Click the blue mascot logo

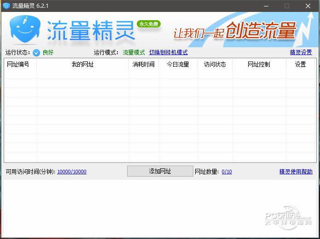pos(25,29)
